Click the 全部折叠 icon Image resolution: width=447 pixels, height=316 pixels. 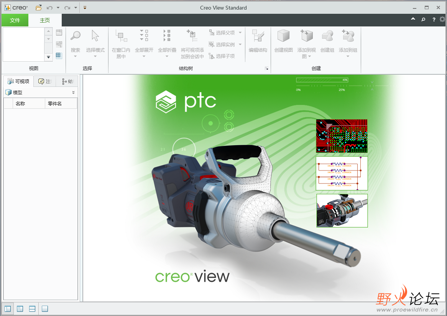tap(167, 36)
